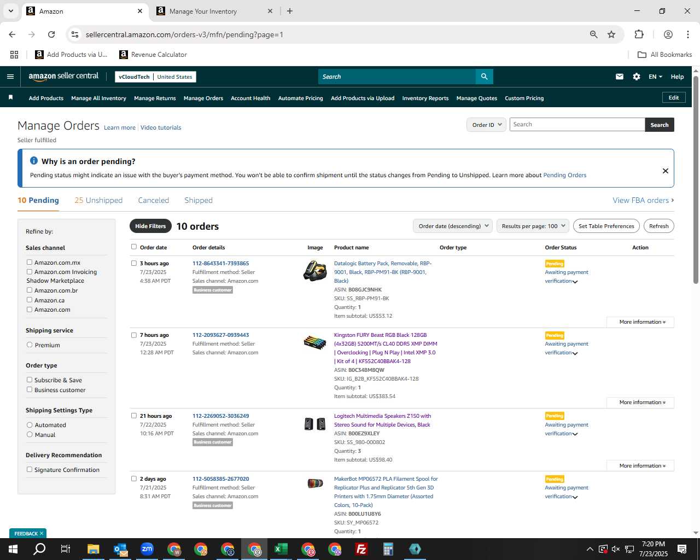The height and width of the screenshot is (560, 700).
Task: Open File Explorer from taskbar
Action: click(x=93, y=549)
